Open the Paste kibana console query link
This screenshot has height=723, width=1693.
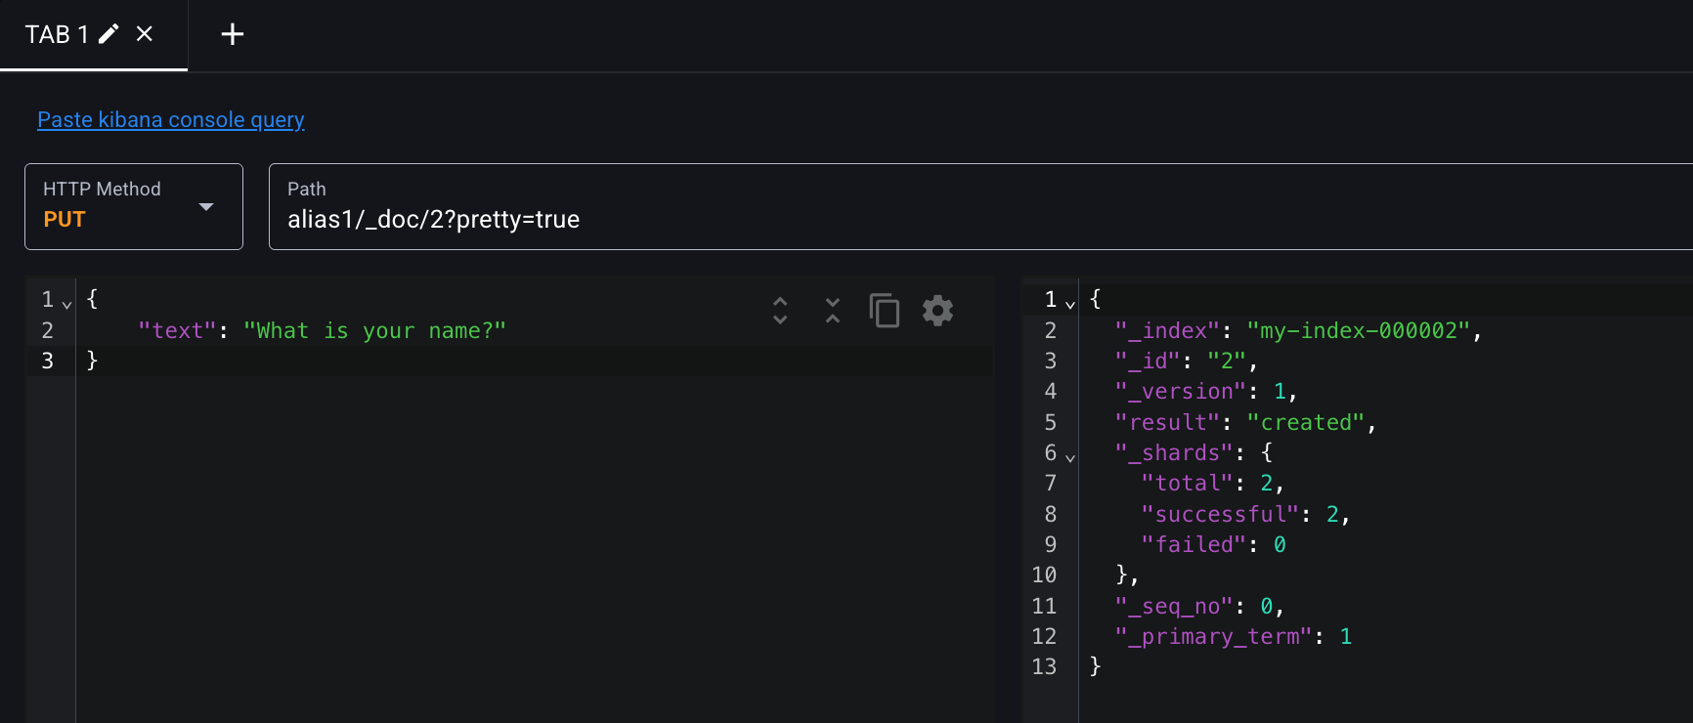(x=171, y=119)
